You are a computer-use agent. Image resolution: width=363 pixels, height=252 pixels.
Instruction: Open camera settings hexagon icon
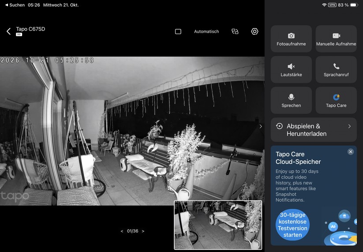tap(254, 31)
